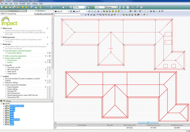190x132 pixels.
Task: Open the Plan view dropdown
Action: pyautogui.click(x=85, y=7)
